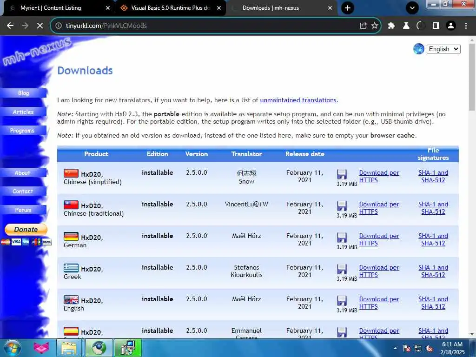Download HxD Chinese simplified per HTTPS

[379, 176]
